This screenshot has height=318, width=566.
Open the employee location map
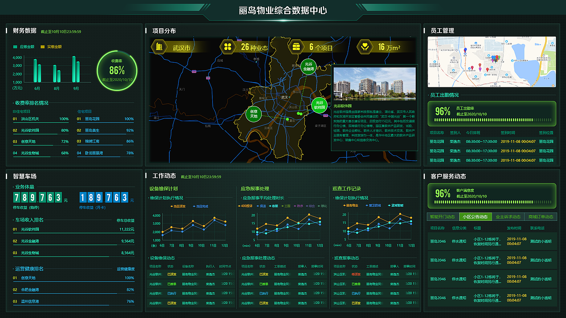492,62
